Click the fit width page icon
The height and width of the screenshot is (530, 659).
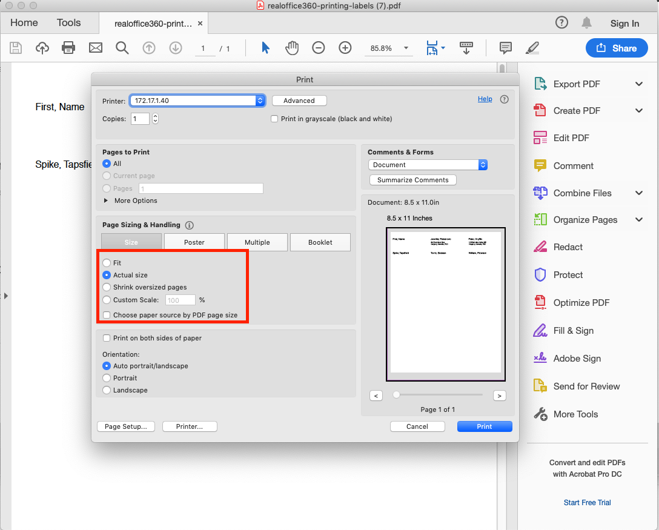pyautogui.click(x=432, y=48)
